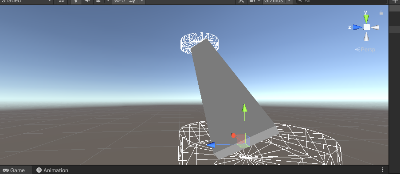Click the scene search field

342,1
